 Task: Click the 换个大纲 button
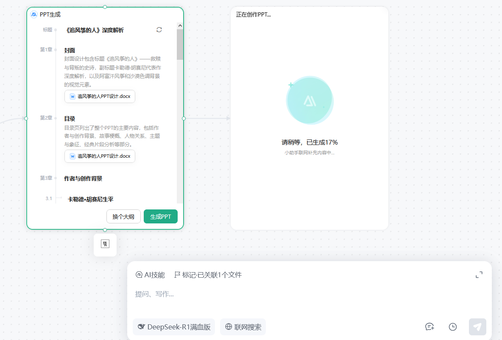click(x=123, y=217)
